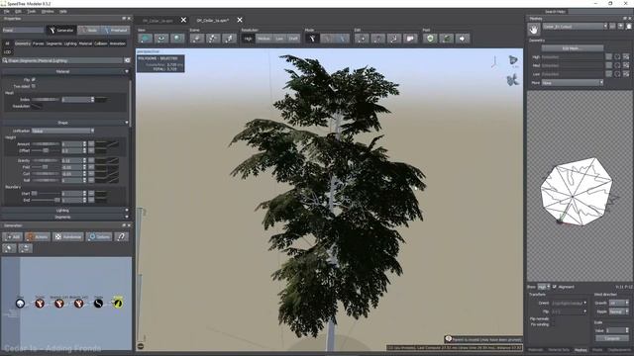Select the Node mode icon in Mode toolbar
The width and height of the screenshot is (634, 356).
point(327,39)
